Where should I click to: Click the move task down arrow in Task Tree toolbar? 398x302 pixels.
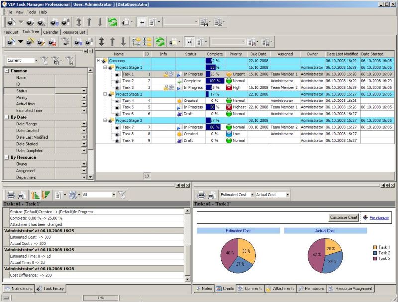123,42
